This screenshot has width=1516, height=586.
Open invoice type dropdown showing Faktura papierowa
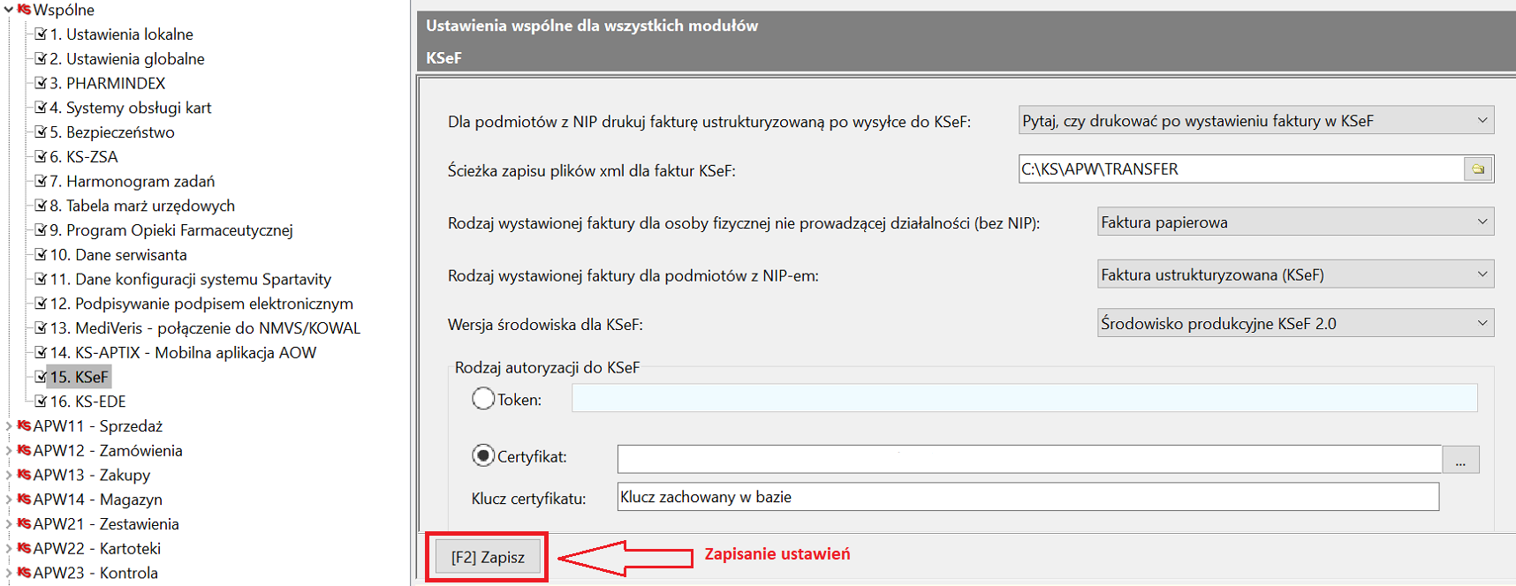coord(1294,222)
